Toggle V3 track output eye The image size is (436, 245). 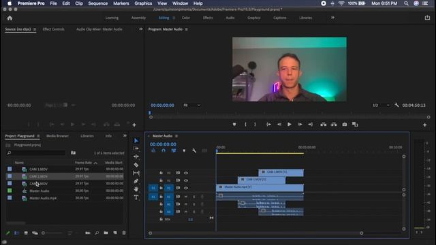[186, 173]
